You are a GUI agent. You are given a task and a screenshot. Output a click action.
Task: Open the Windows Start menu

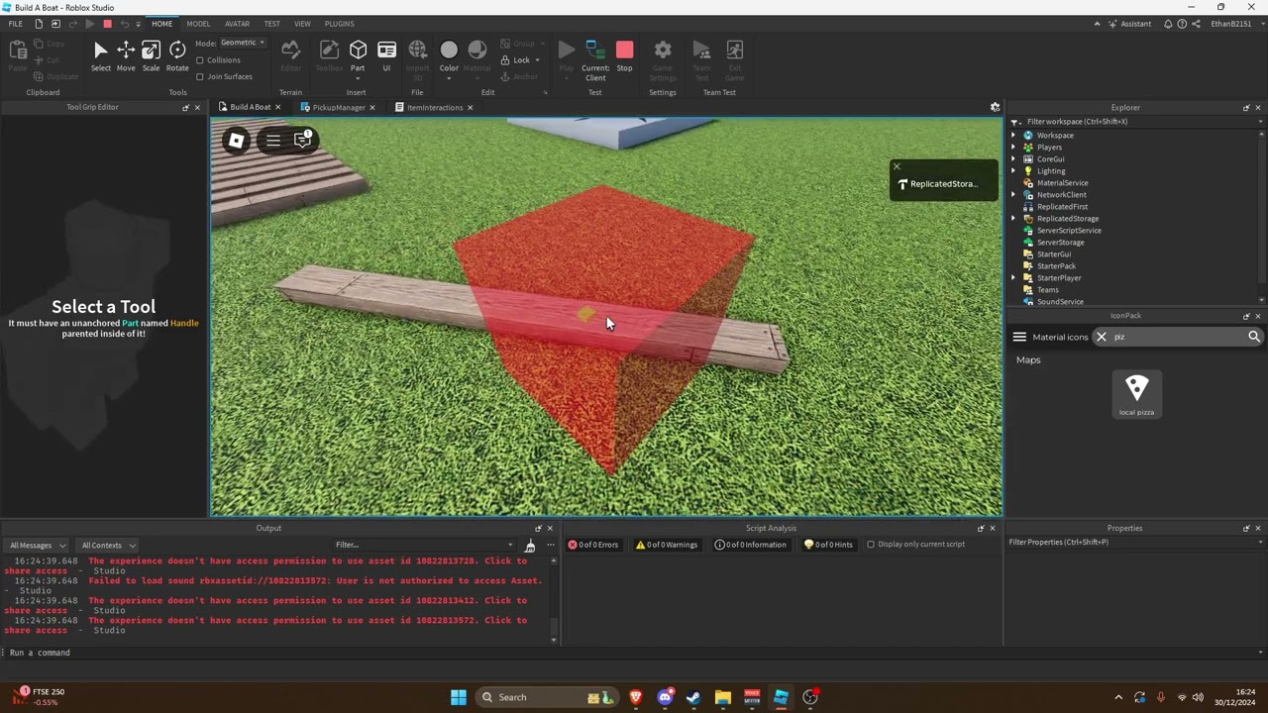[x=459, y=697]
